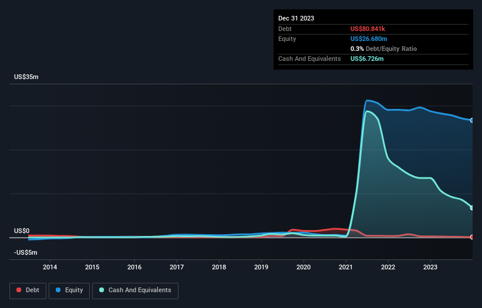Click the 2014 x-axis label

coord(50,267)
